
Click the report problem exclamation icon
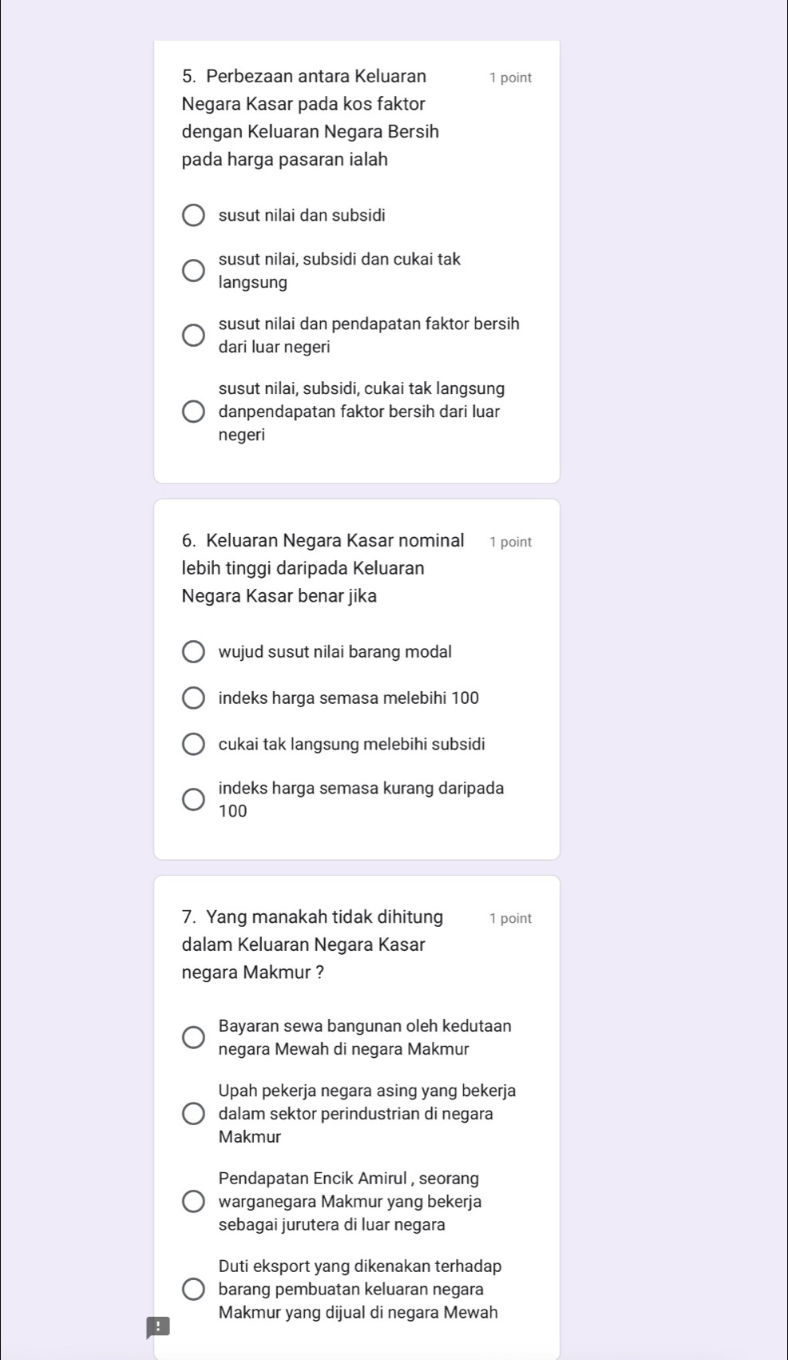point(158,1327)
